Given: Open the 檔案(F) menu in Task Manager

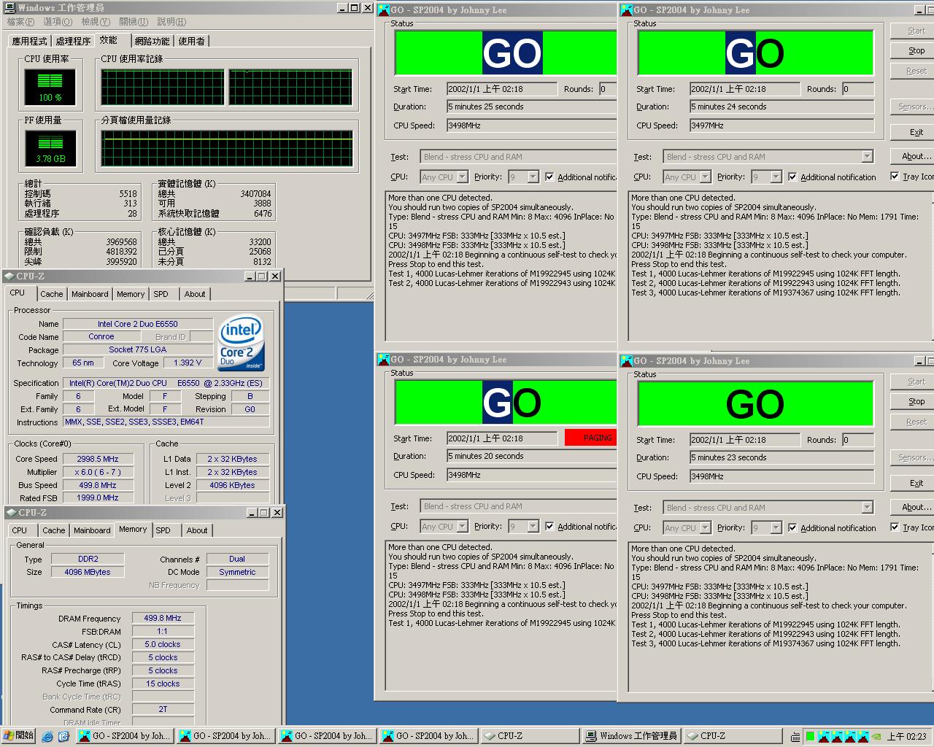Looking at the screenshot, I should coord(20,22).
